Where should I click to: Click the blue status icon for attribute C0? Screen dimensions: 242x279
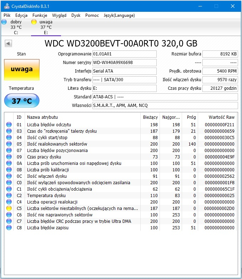(9, 182)
